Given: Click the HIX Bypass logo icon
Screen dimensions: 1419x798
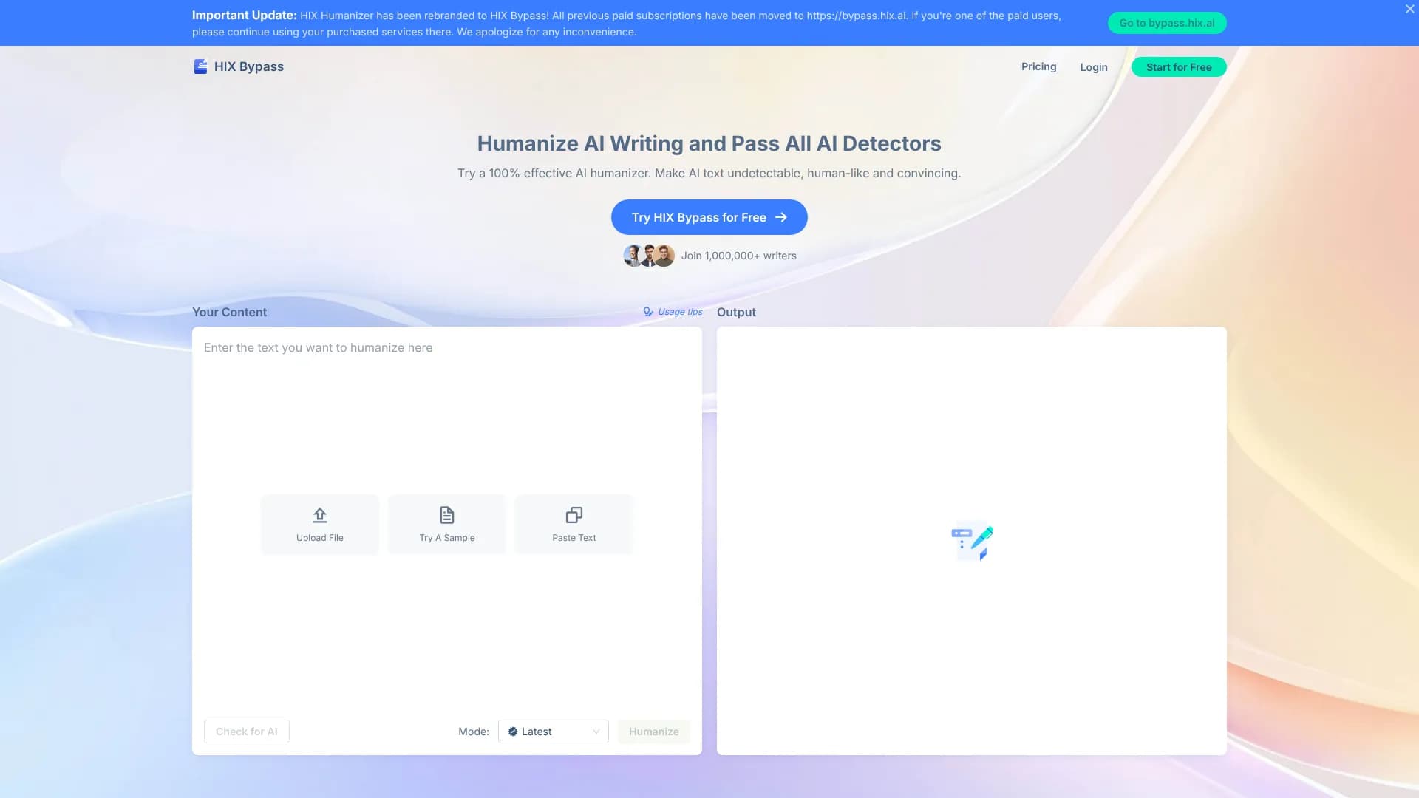Looking at the screenshot, I should click(200, 66).
